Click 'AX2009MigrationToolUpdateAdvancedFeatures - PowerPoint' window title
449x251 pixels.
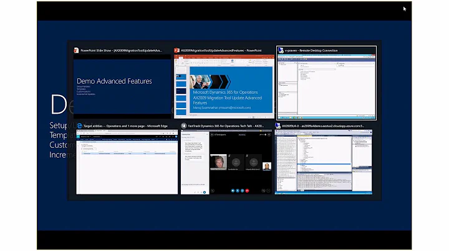(x=221, y=50)
